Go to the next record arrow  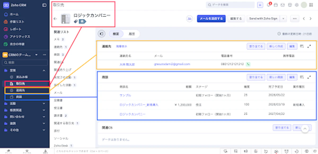pyautogui.click(x=311, y=19)
